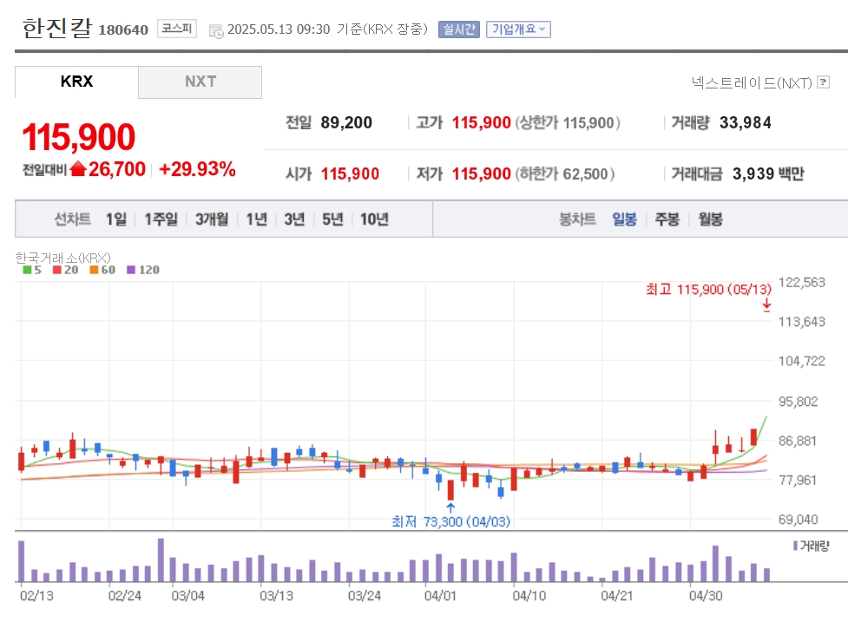Screen dimensions: 848x622
Task: Click the clock icon beside the date
Action: click(x=216, y=31)
